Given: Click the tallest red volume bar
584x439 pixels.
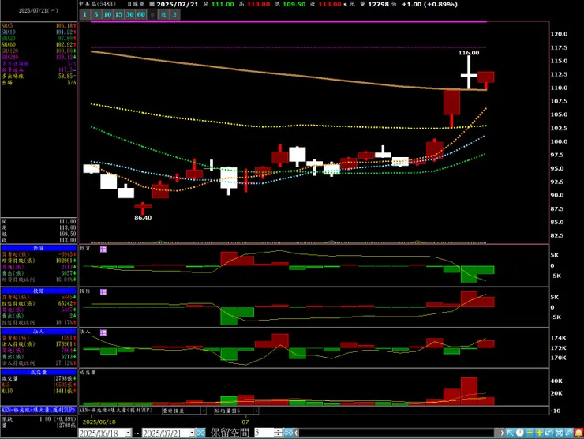Looking at the screenshot, I should [x=469, y=392].
